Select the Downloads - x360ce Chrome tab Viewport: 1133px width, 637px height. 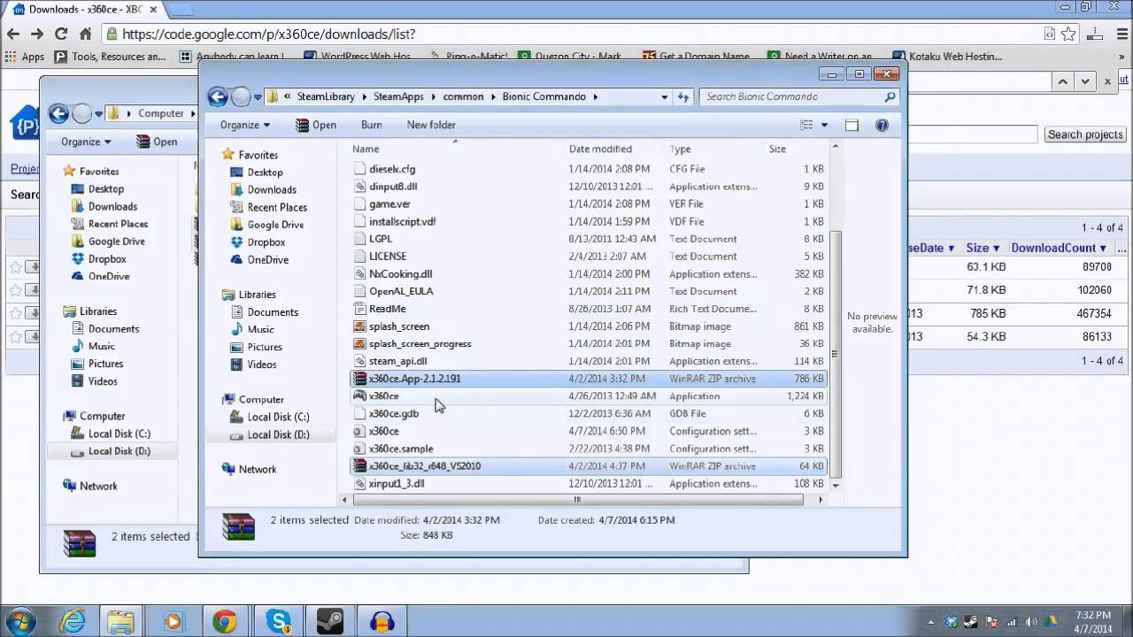(x=84, y=10)
